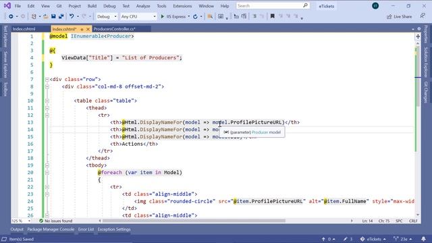432x243 pixels.
Task: Click the Undo arrow icon
Action: click(x=72, y=16)
